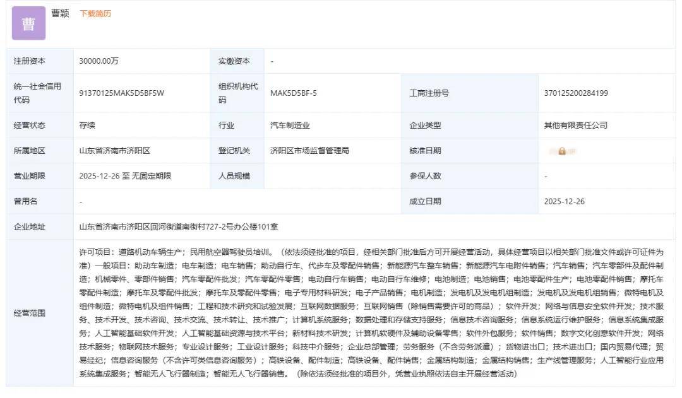Click the 经营状态 value 存续

click(87, 126)
